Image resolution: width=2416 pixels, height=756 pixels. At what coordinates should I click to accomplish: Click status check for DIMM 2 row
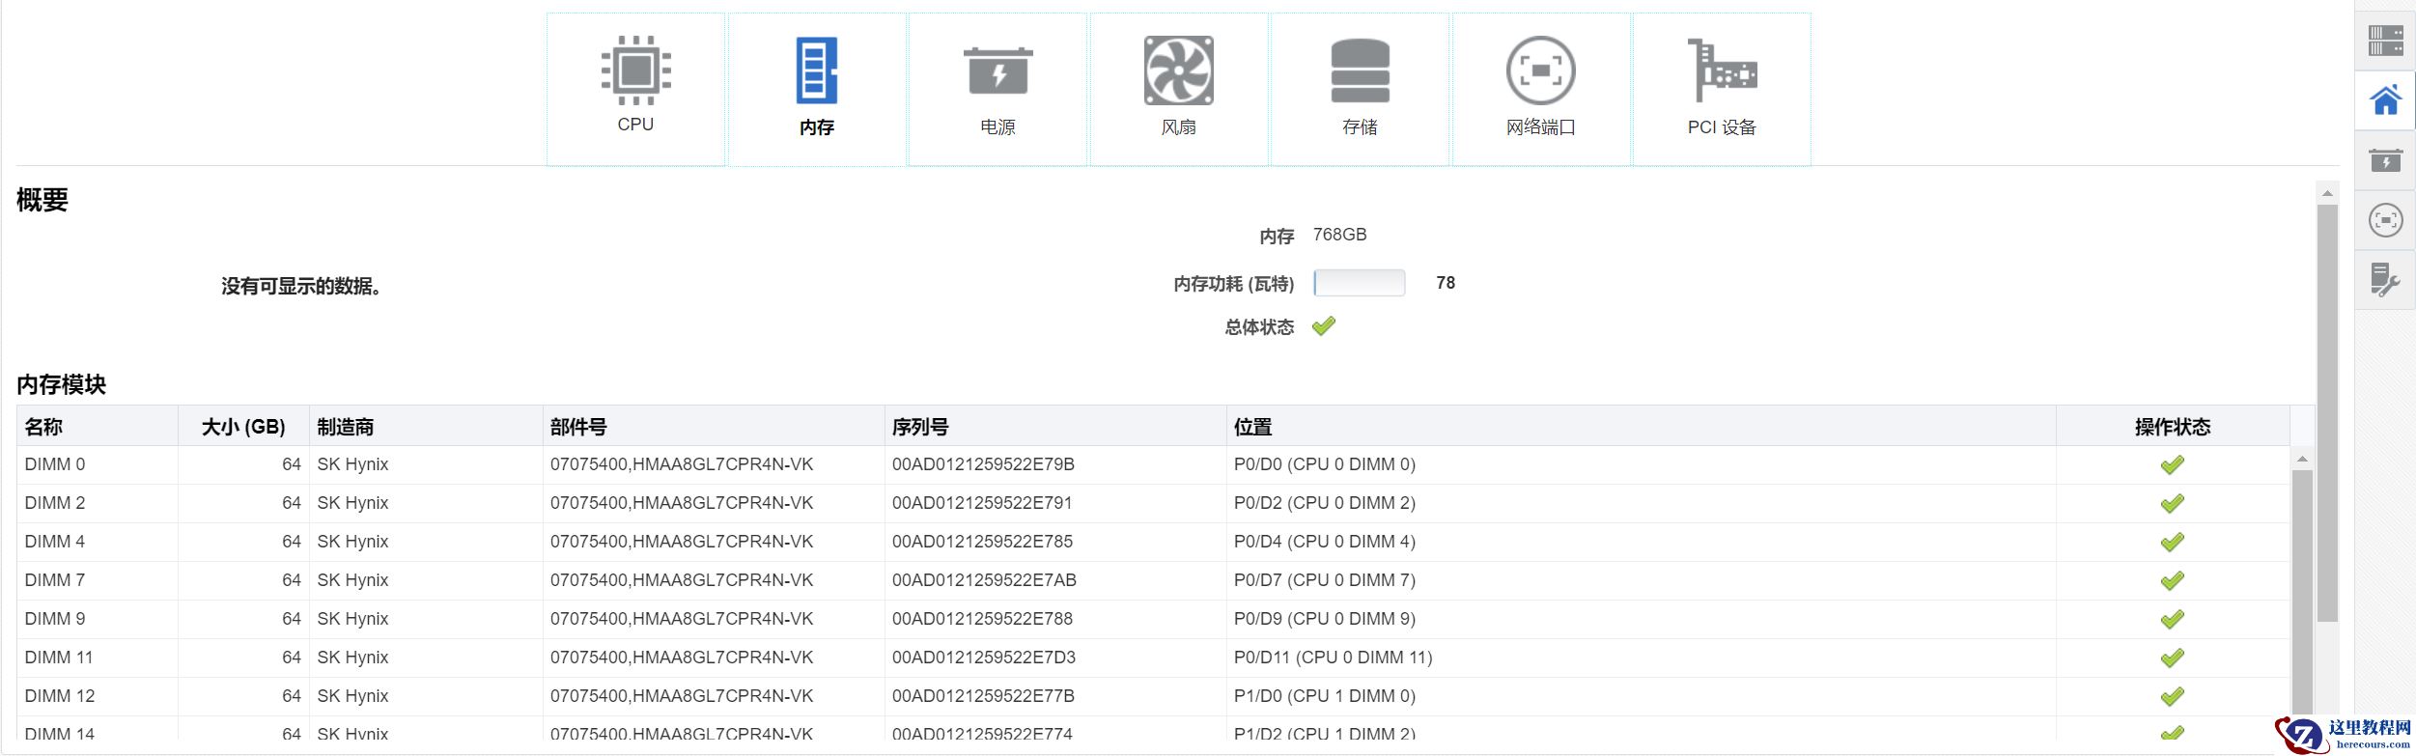[2173, 503]
